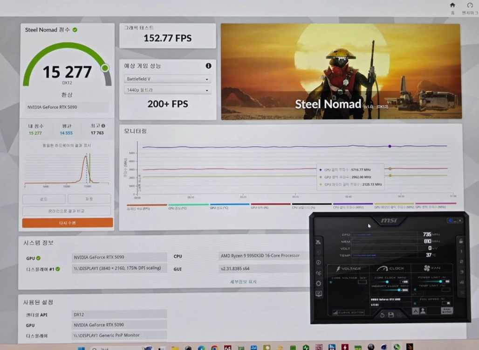Click green check next to GPU label
Viewport: 479px width, 350px height.
[x=38, y=258]
